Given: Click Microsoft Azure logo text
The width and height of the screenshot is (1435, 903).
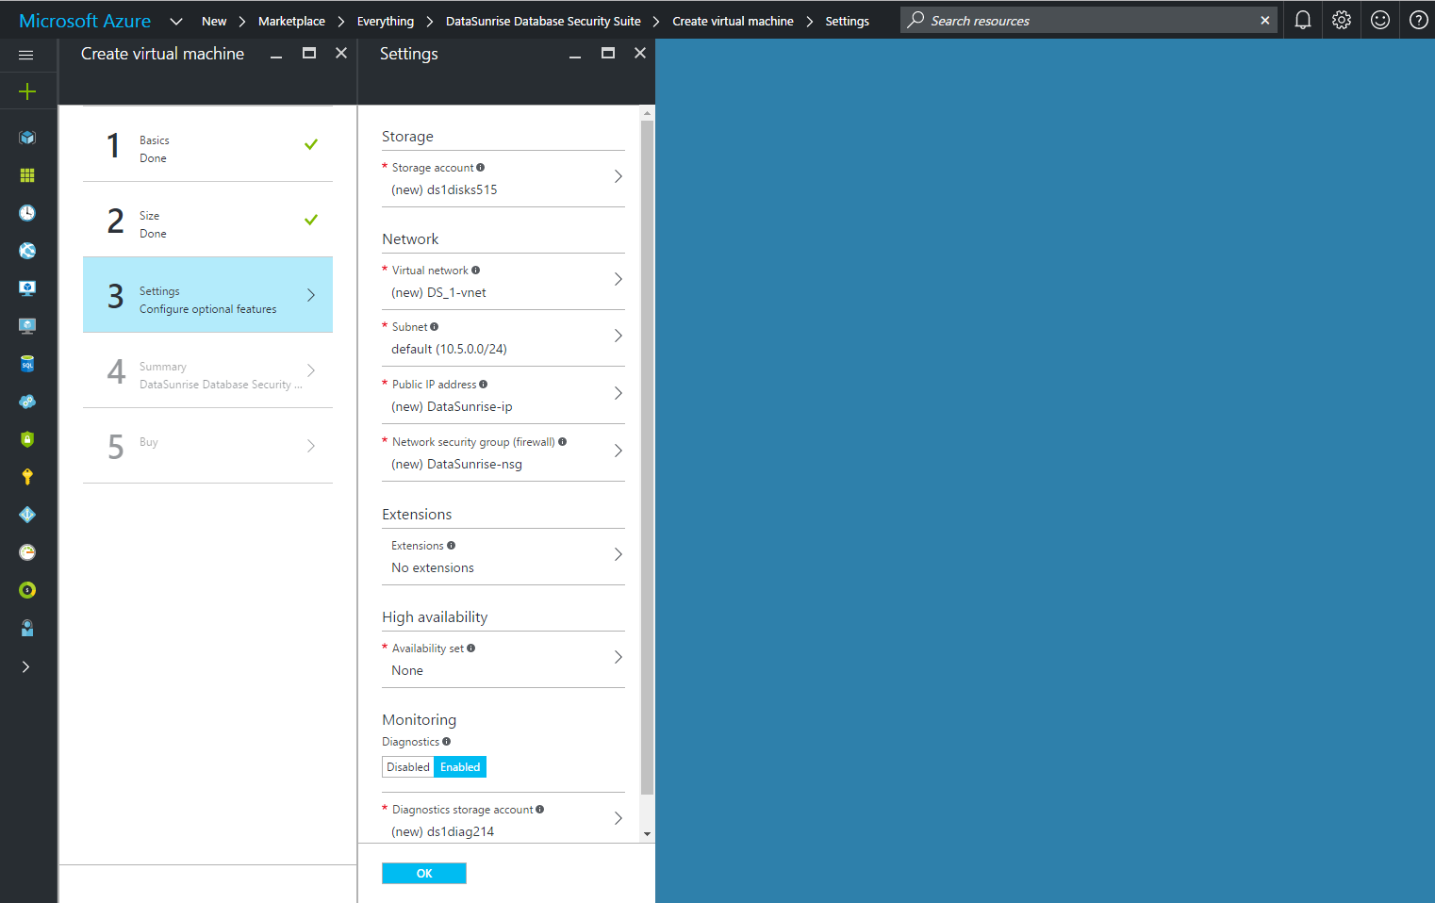Looking at the screenshot, I should tap(85, 21).
